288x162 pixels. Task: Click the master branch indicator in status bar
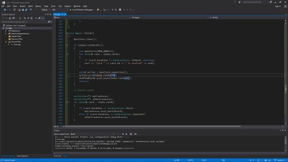tap(279, 160)
